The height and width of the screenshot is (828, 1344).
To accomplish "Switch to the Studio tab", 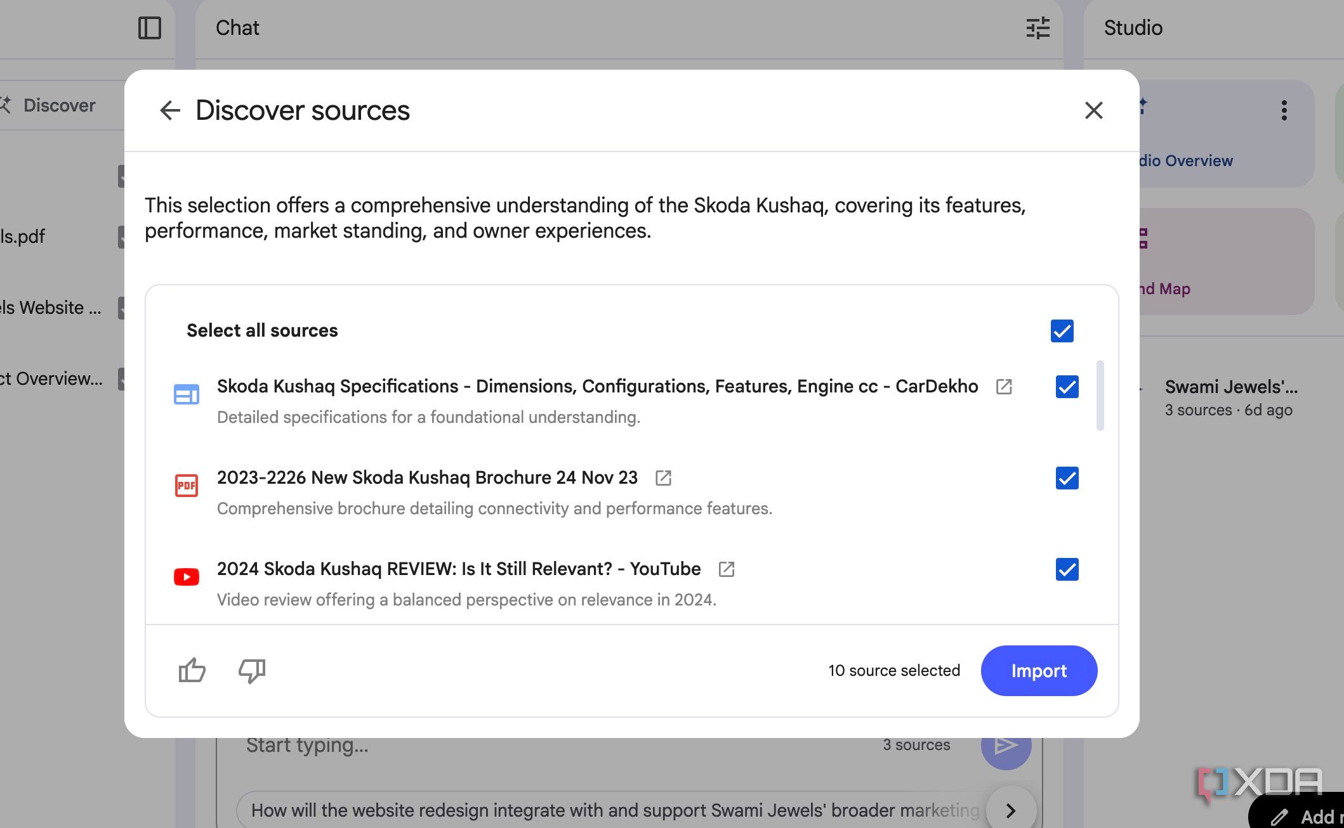I will click(1132, 28).
